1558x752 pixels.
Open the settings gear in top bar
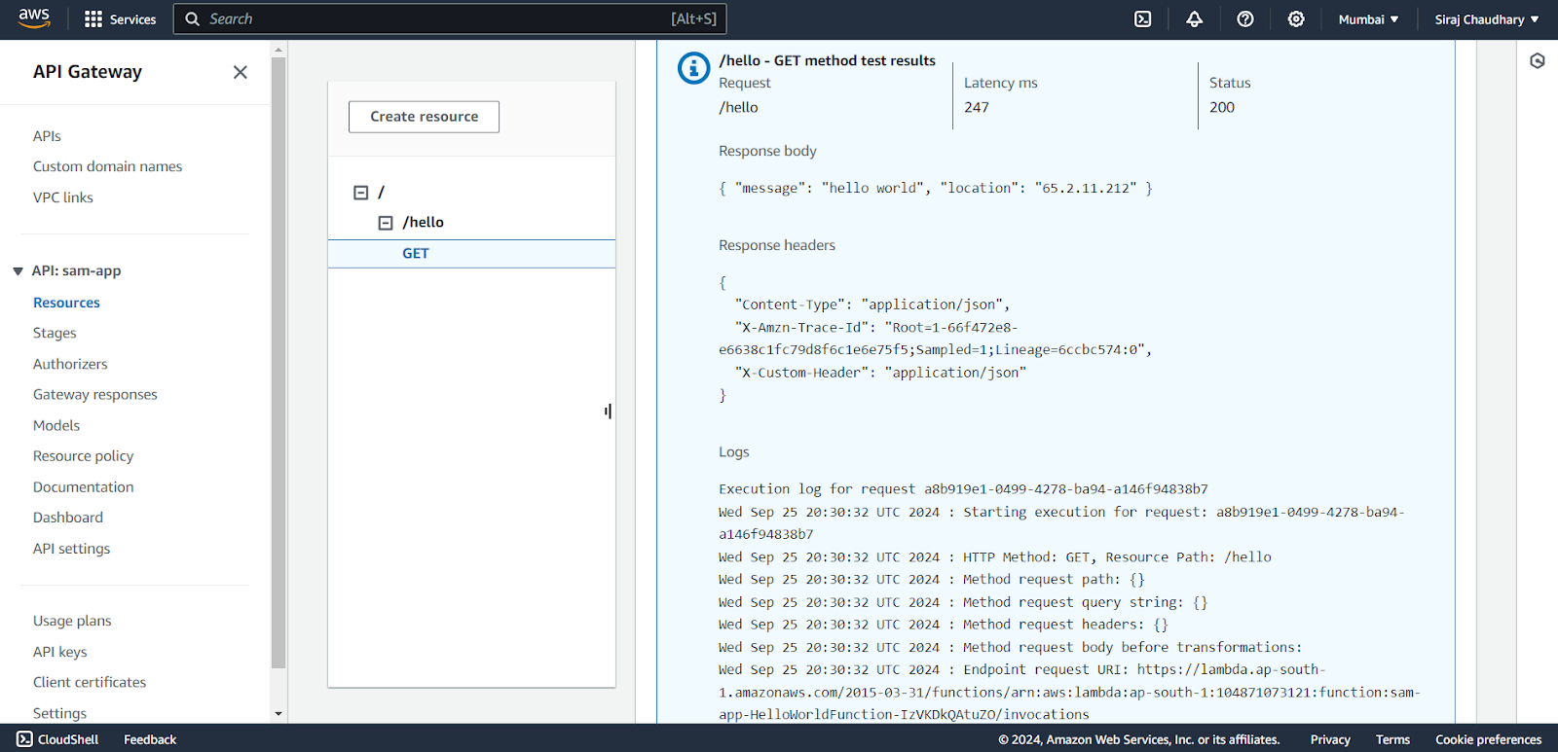click(x=1296, y=19)
